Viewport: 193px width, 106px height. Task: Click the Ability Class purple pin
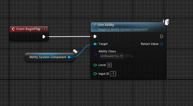tap(95, 54)
